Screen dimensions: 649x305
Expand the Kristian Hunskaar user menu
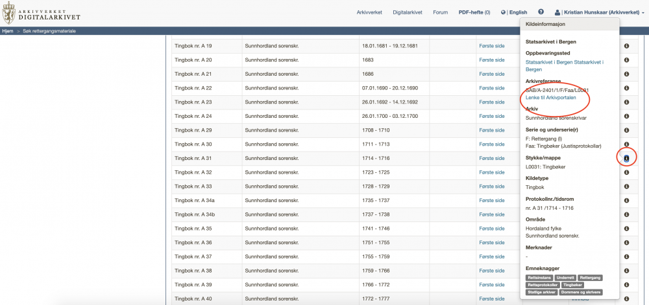tap(599, 12)
